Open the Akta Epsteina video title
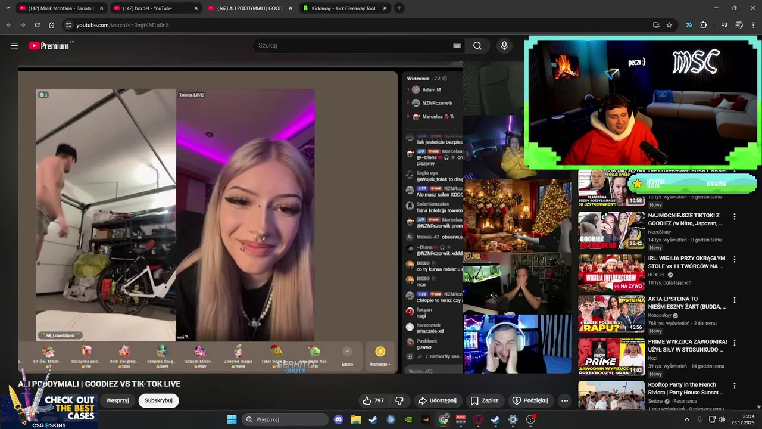Screen dimensions: 762x429 pyautogui.click(x=688, y=303)
